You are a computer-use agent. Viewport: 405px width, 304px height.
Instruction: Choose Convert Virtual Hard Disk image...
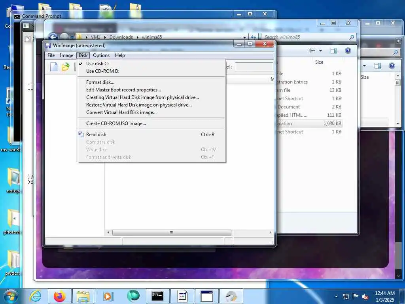tap(151, 112)
